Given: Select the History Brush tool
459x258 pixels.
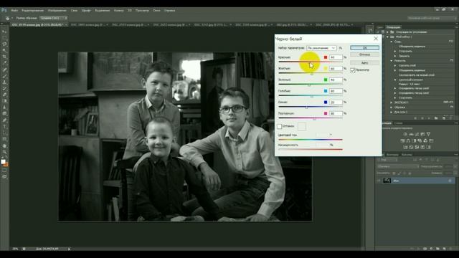Looking at the screenshot, I should point(4,89).
